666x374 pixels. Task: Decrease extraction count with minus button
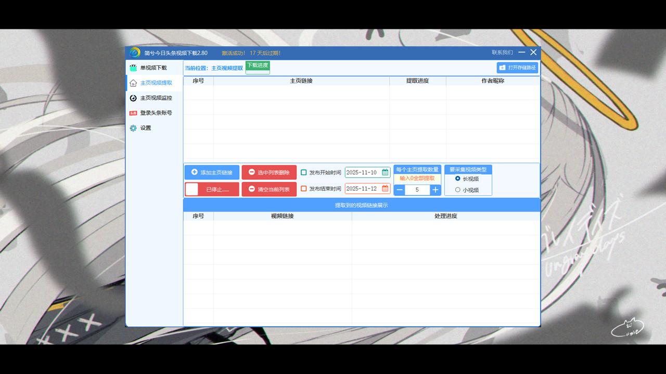(x=400, y=190)
